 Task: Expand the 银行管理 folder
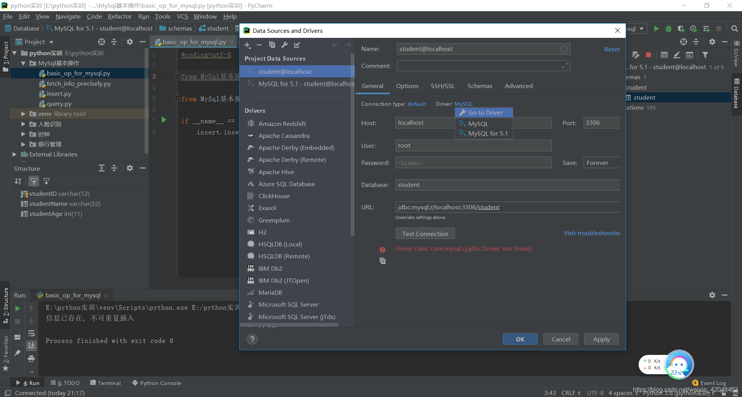click(x=23, y=144)
